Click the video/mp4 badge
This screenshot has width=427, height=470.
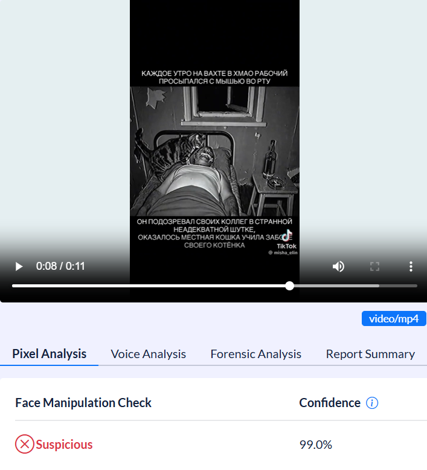pos(394,319)
